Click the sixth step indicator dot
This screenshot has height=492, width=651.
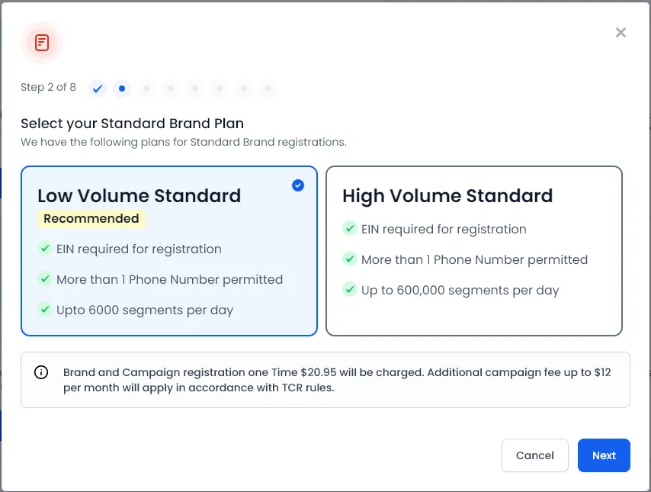click(x=220, y=88)
